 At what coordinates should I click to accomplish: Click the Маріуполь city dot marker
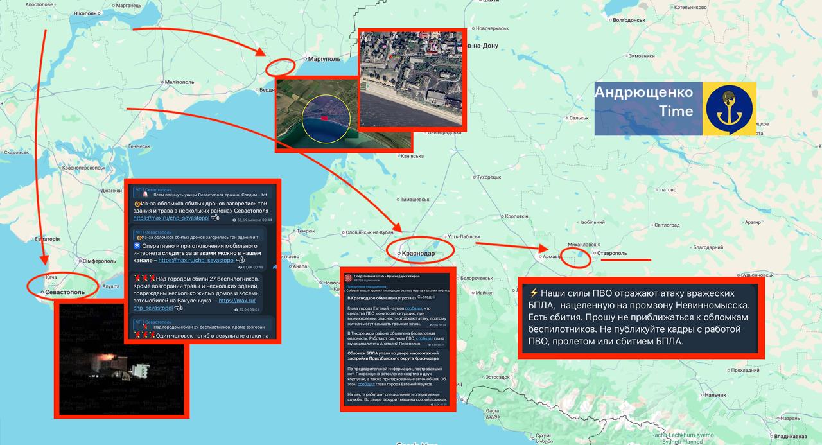(x=304, y=59)
